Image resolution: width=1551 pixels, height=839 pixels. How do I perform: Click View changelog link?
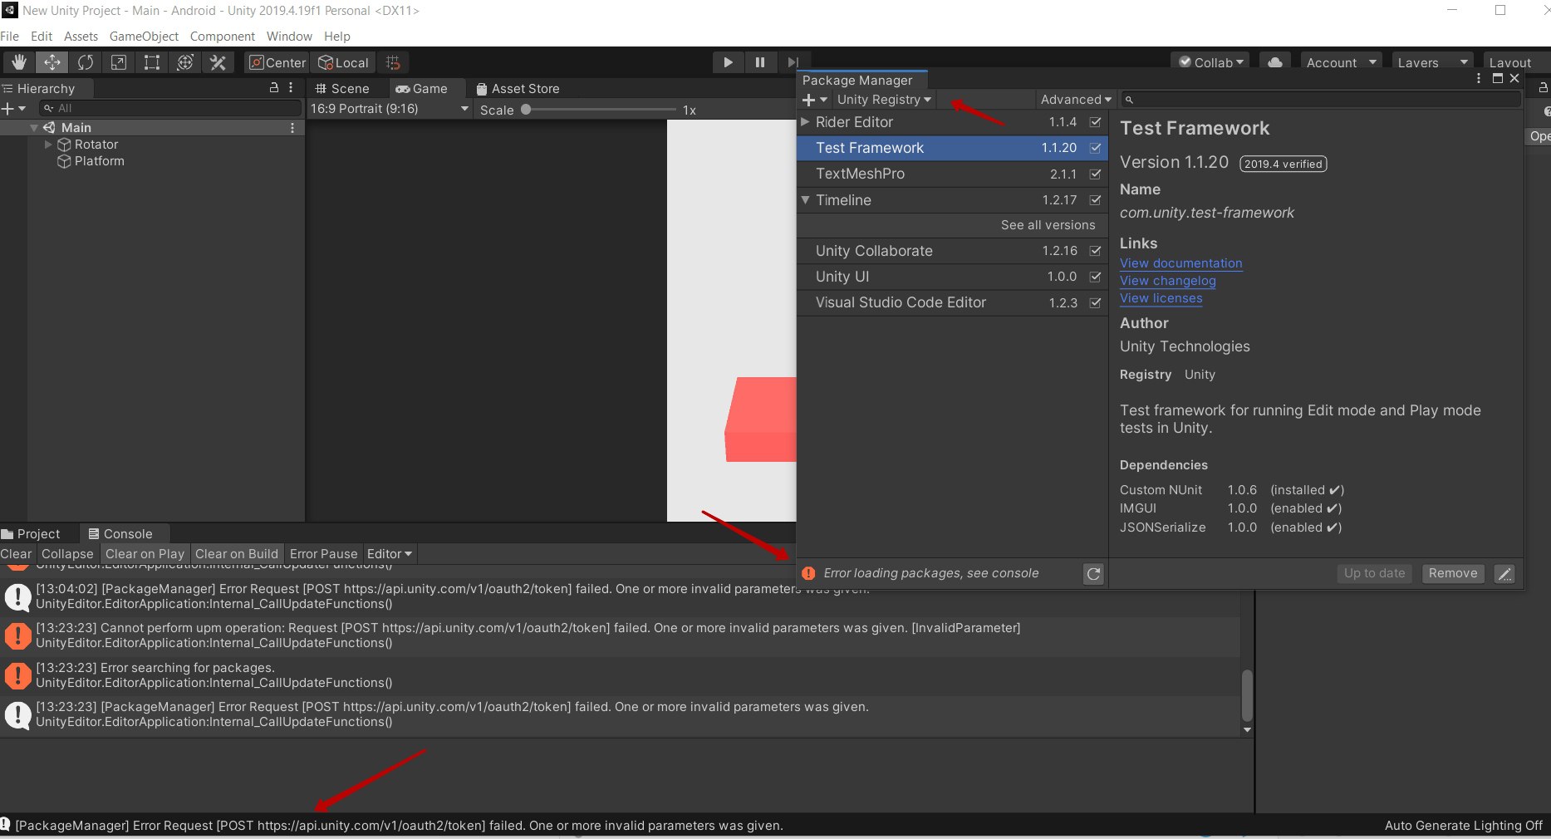pos(1167,281)
